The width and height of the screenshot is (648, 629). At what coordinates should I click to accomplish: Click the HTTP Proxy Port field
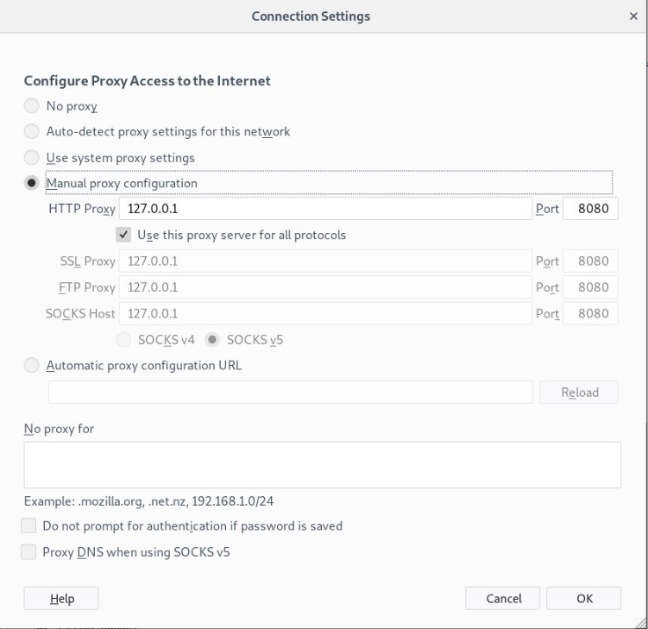pos(590,209)
